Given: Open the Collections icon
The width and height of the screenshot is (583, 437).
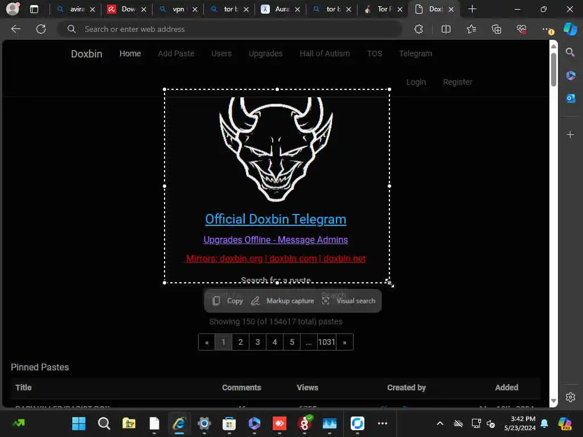Looking at the screenshot, I should coord(496,29).
